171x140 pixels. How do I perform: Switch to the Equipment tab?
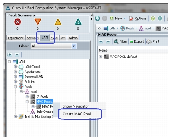click(x=16, y=38)
